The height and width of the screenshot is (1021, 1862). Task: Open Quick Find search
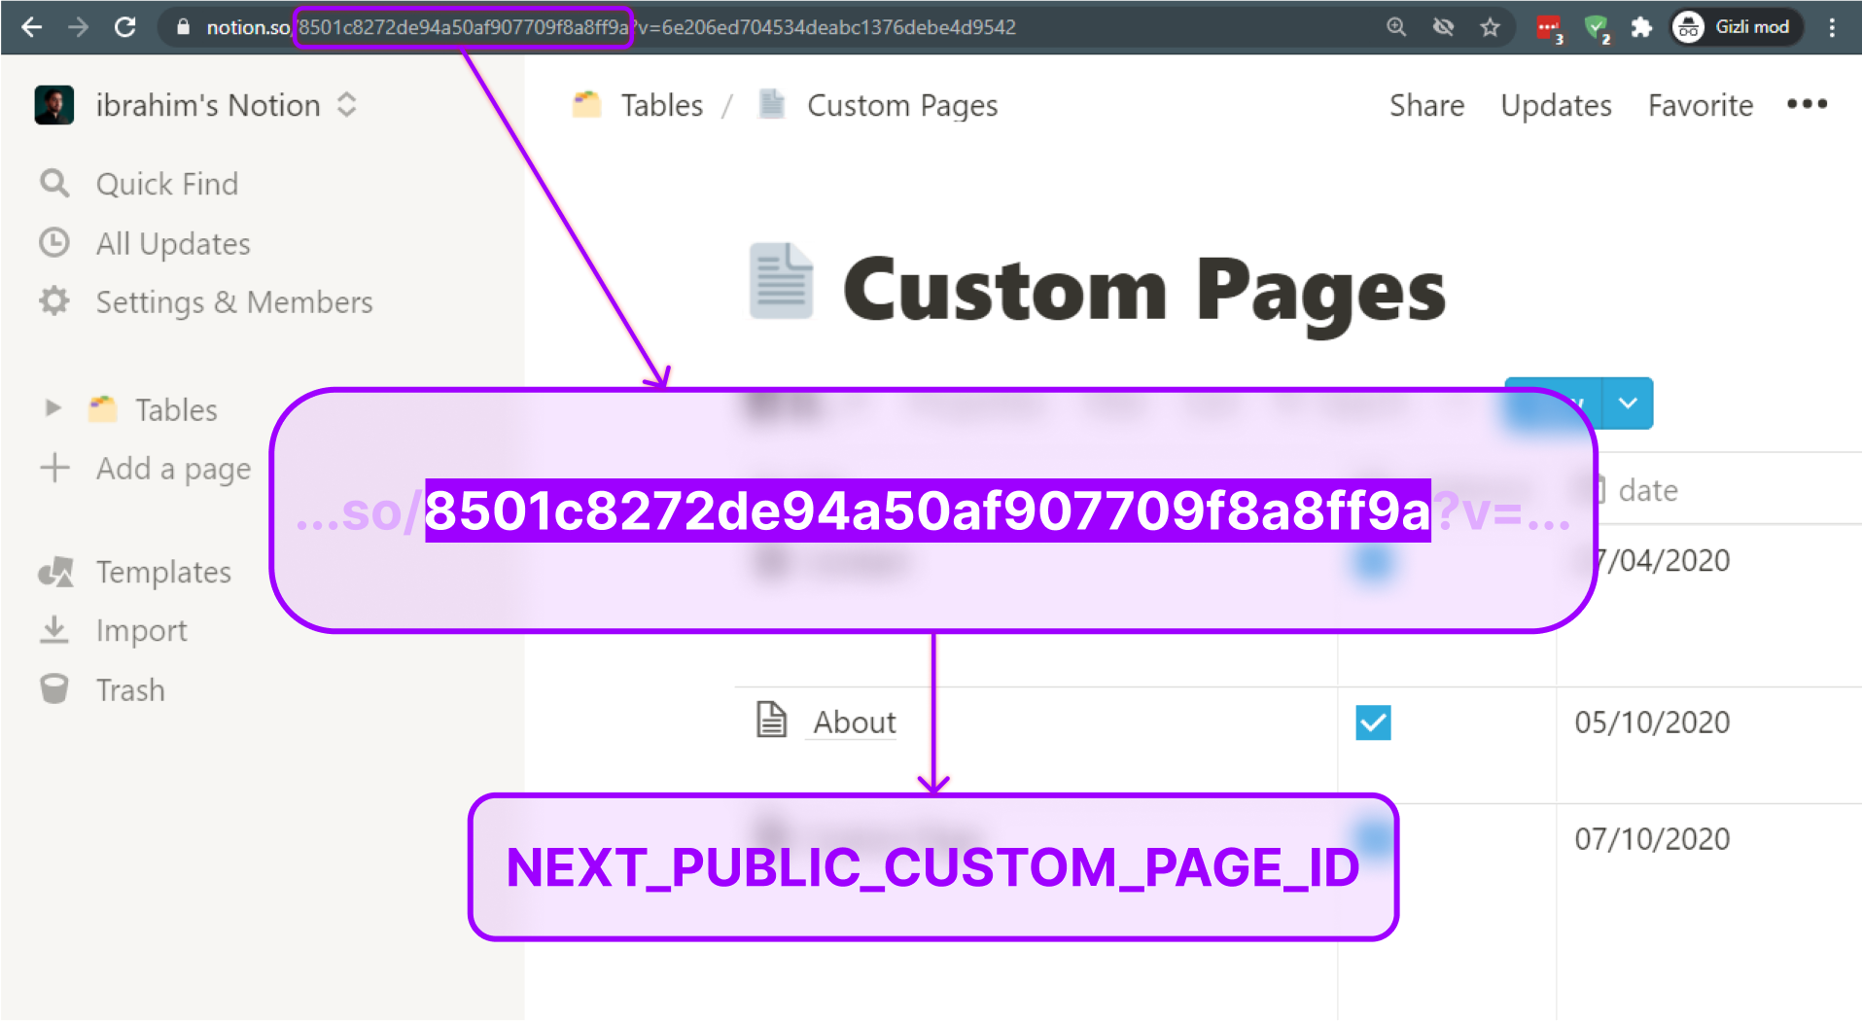[139, 184]
